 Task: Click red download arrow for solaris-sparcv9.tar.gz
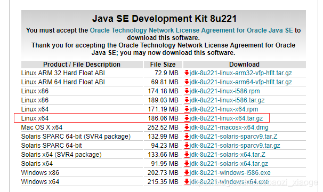click(x=187, y=146)
